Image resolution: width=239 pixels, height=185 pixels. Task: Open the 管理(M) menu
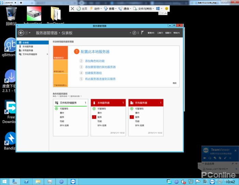point(151,33)
